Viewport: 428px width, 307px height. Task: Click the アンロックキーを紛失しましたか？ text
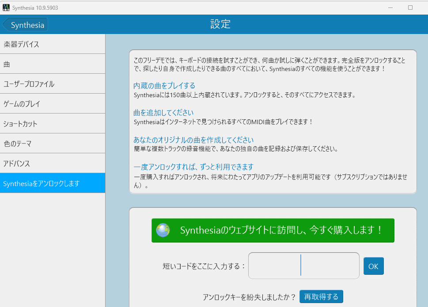pyautogui.click(x=249, y=297)
